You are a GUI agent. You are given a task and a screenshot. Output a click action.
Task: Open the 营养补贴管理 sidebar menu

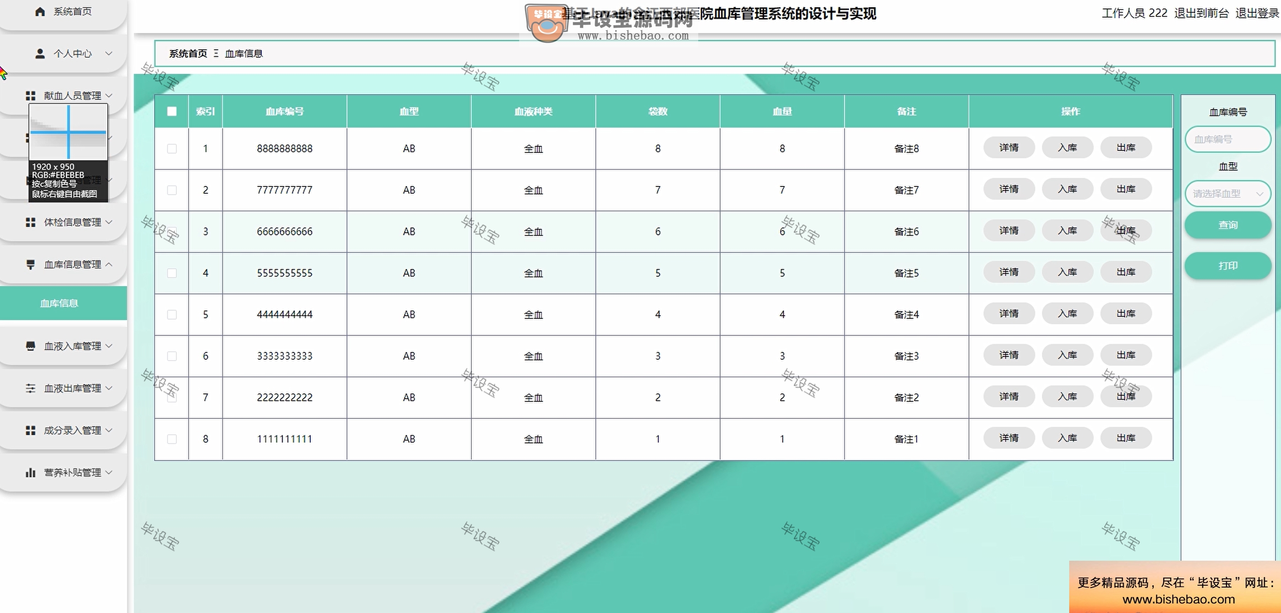point(63,472)
